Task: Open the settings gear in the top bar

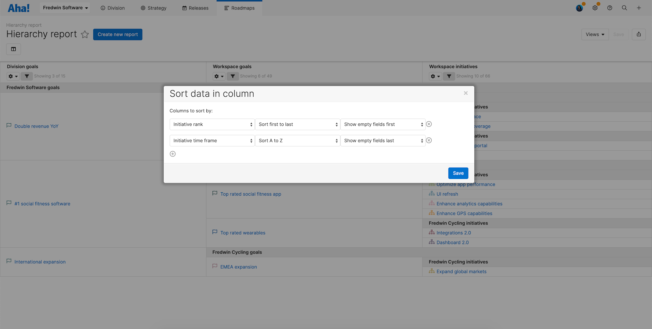Action: (595, 7)
